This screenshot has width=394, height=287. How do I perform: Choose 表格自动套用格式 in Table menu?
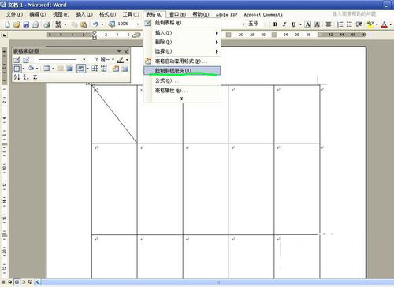coord(182,61)
